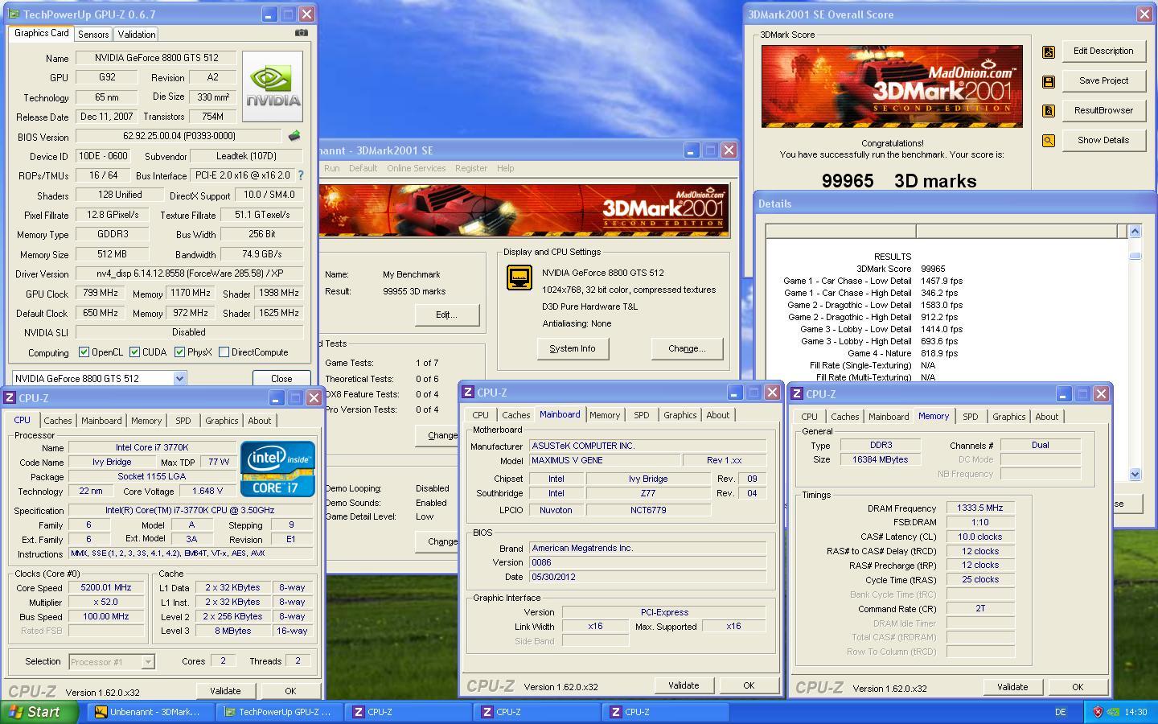The image size is (1158, 724).
Task: Open the Online Services menu
Action: (x=416, y=168)
